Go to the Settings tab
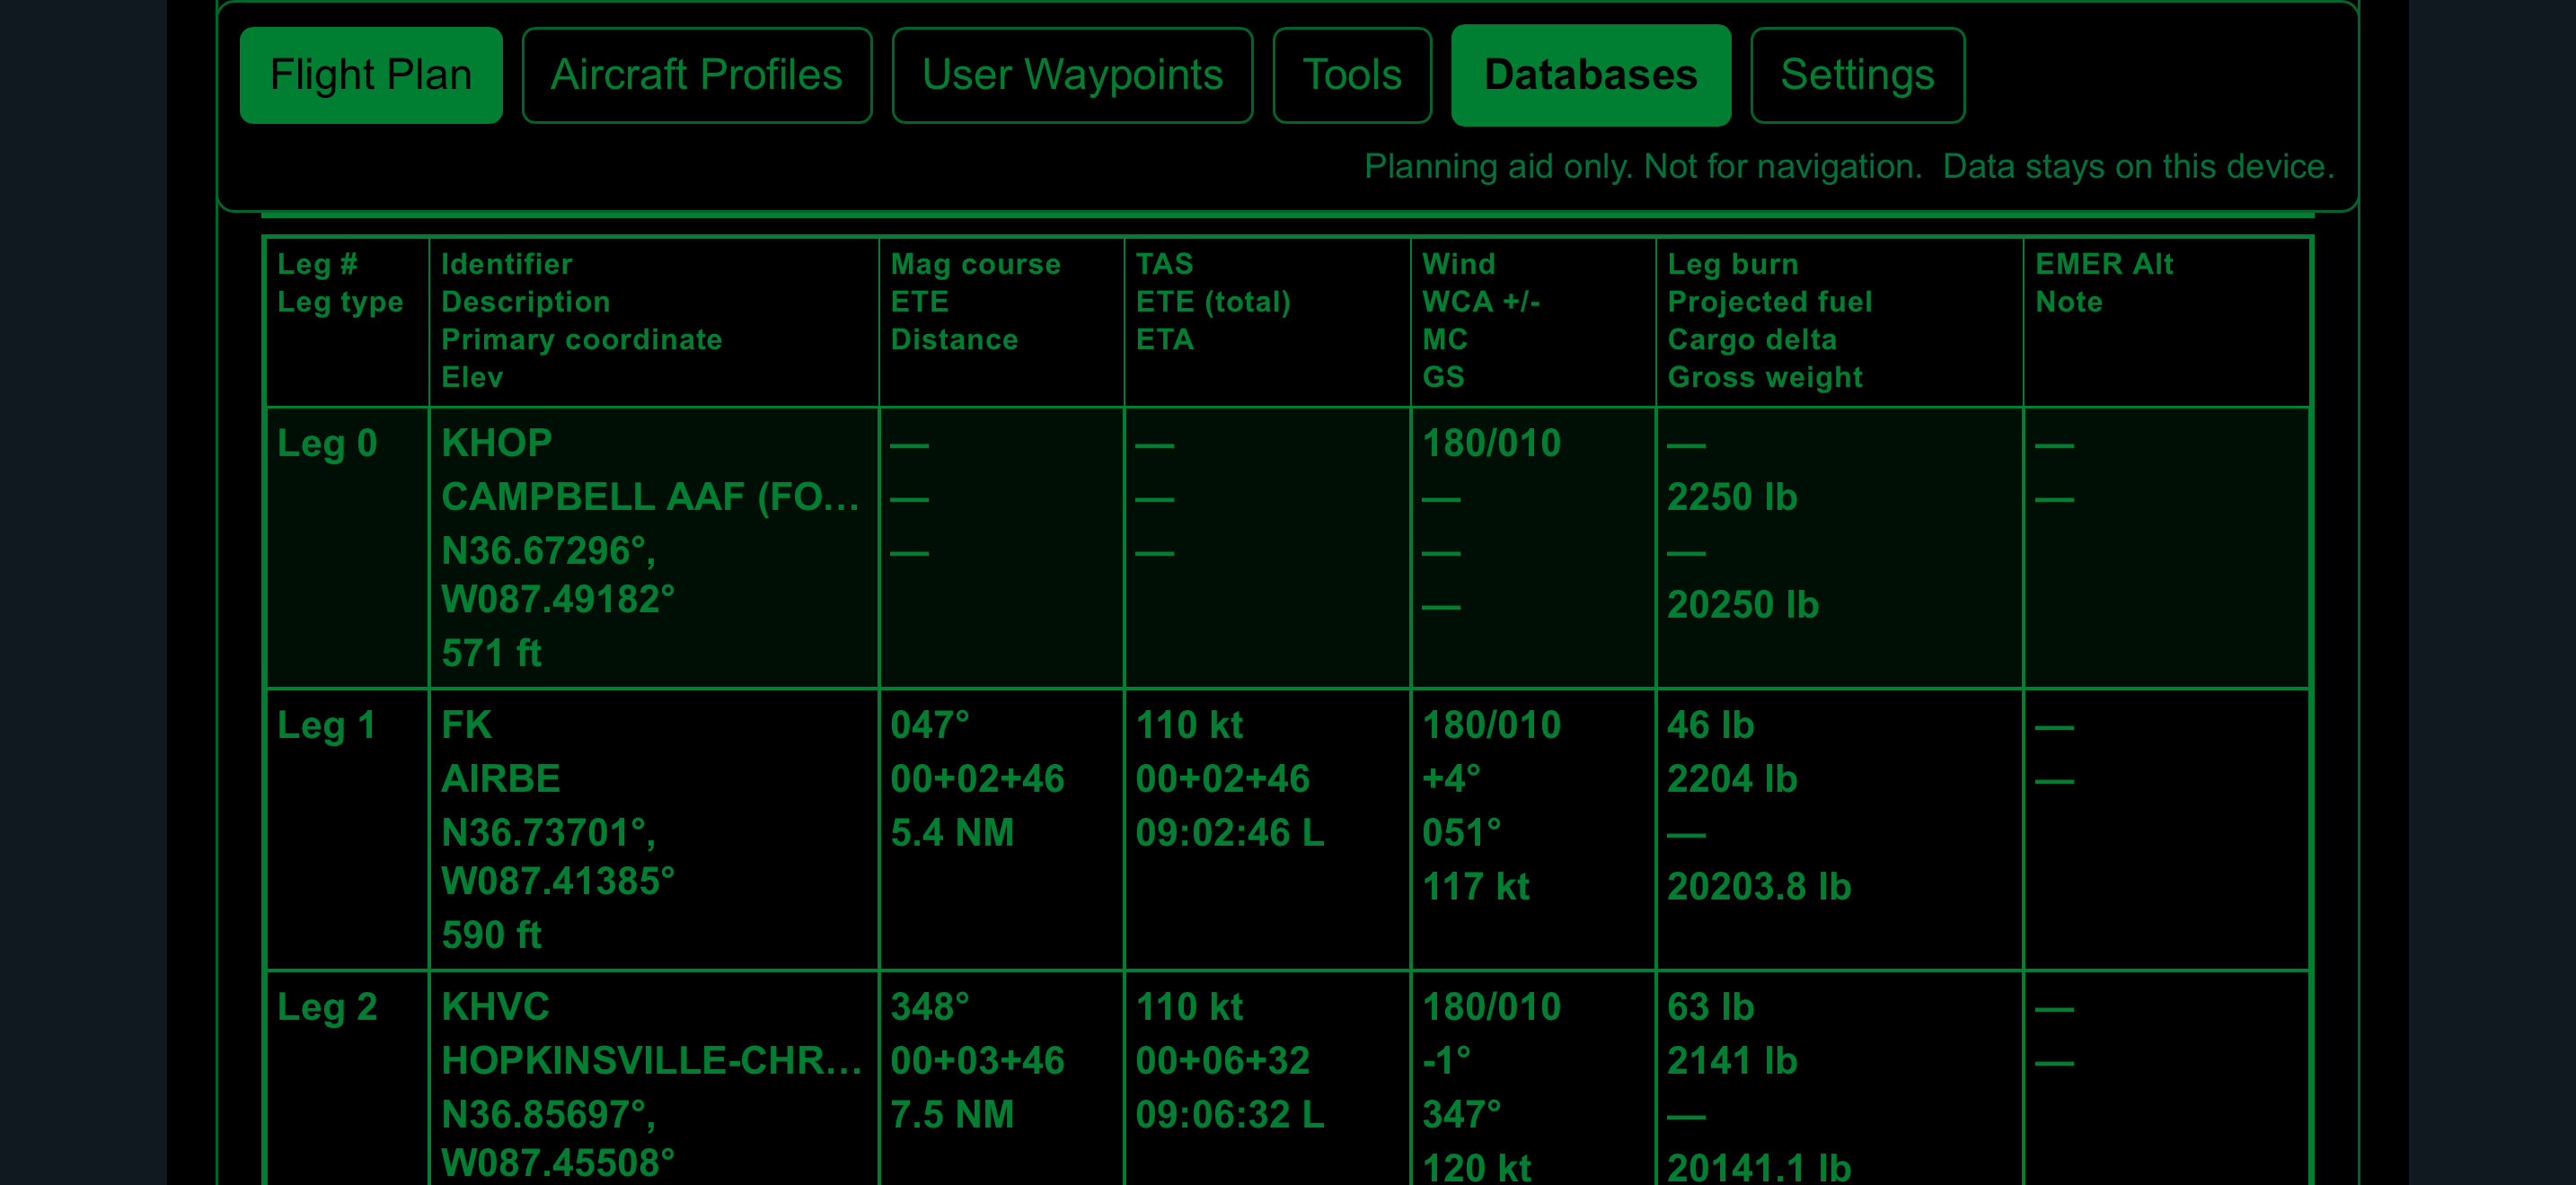2576x1185 pixels. click(1858, 75)
